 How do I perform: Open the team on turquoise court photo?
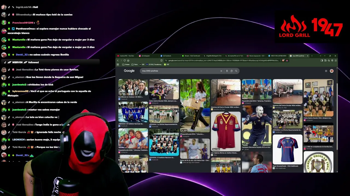164,142
